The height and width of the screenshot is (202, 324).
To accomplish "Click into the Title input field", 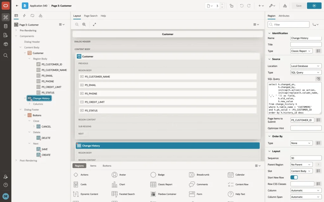I will pos(306,45).
